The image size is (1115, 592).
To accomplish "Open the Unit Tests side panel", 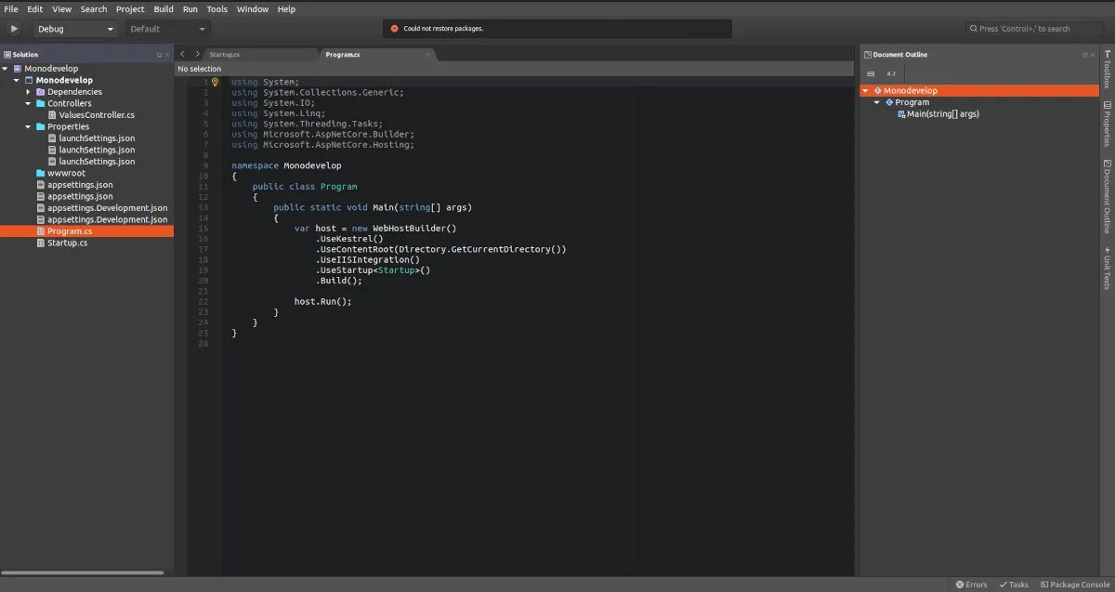I will (1107, 268).
